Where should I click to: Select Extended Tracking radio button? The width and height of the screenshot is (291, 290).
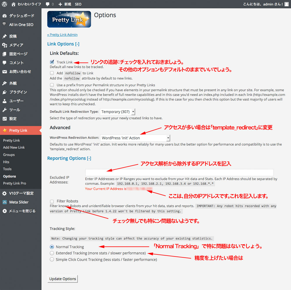point(52,253)
